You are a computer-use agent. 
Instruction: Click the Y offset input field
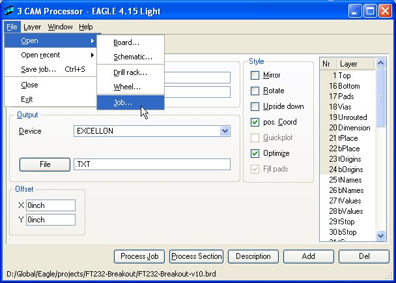(51, 220)
